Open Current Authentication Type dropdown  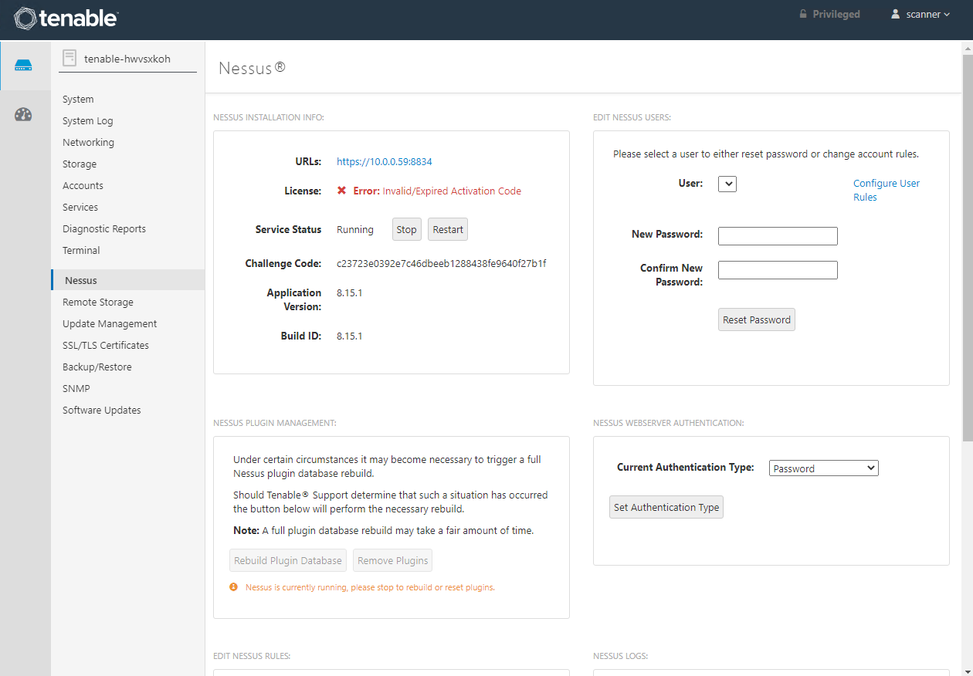point(824,468)
